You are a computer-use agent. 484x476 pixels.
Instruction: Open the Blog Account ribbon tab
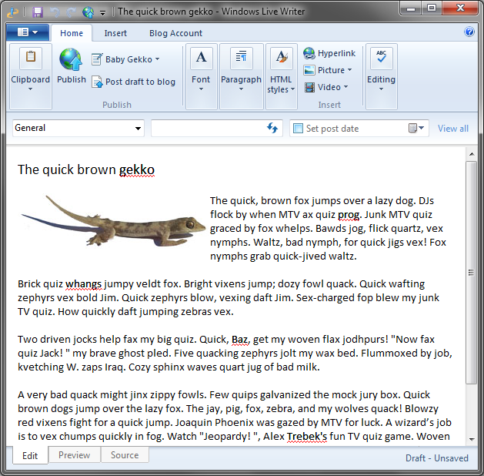point(175,33)
